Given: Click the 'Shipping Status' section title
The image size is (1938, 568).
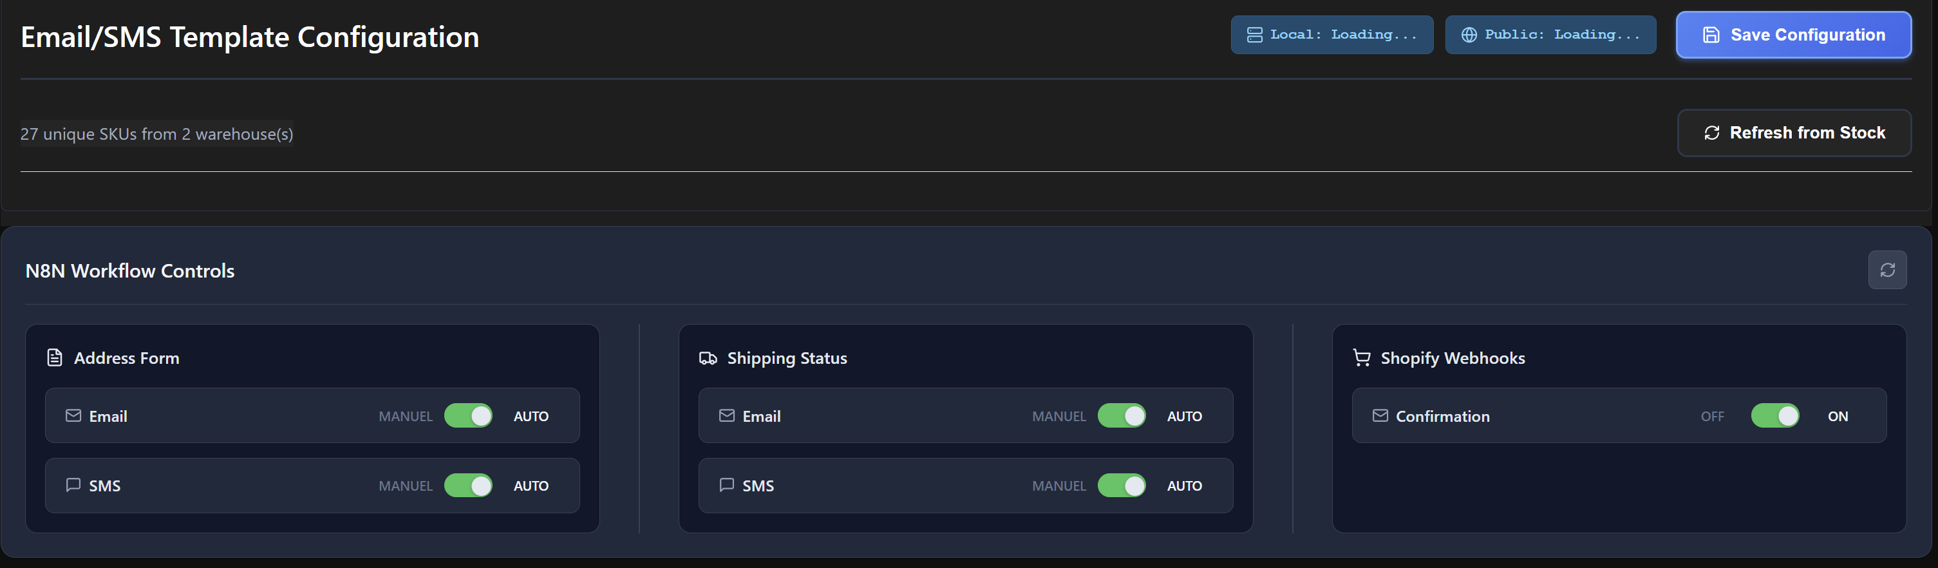Looking at the screenshot, I should (787, 358).
